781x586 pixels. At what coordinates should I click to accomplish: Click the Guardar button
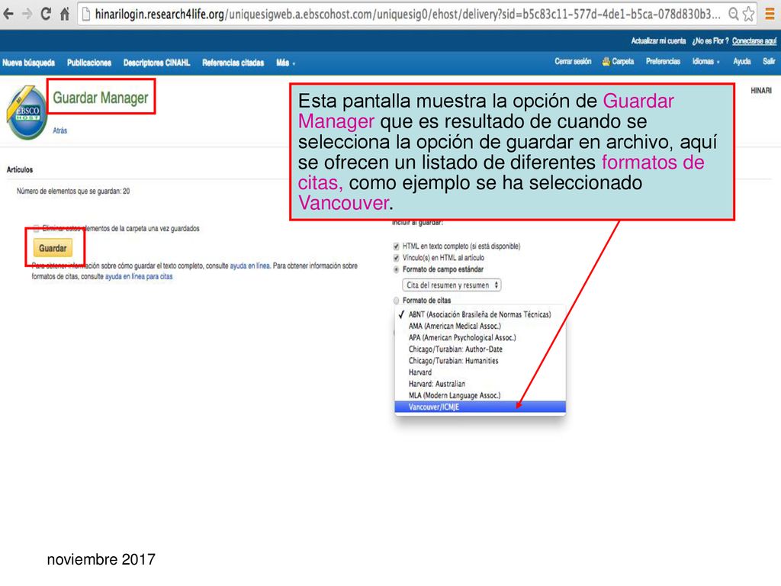pyautogui.click(x=53, y=248)
